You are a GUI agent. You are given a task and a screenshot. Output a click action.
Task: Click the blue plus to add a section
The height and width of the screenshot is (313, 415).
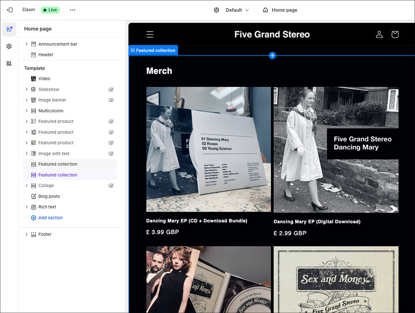(272, 55)
